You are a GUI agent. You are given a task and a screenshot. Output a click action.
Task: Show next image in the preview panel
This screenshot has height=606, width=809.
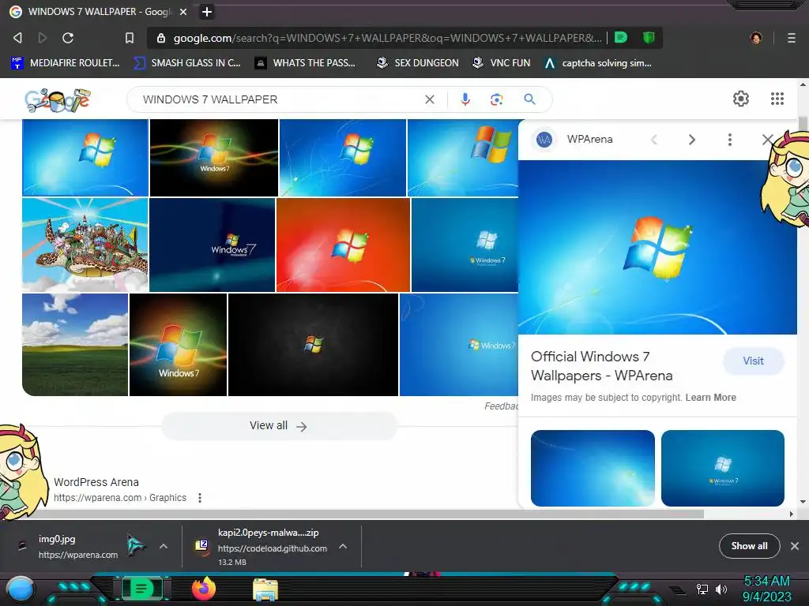pyautogui.click(x=692, y=140)
